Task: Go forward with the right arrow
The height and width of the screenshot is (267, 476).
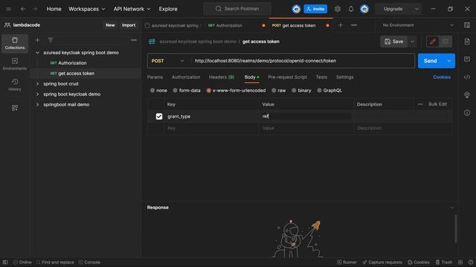Action: tap(35, 9)
